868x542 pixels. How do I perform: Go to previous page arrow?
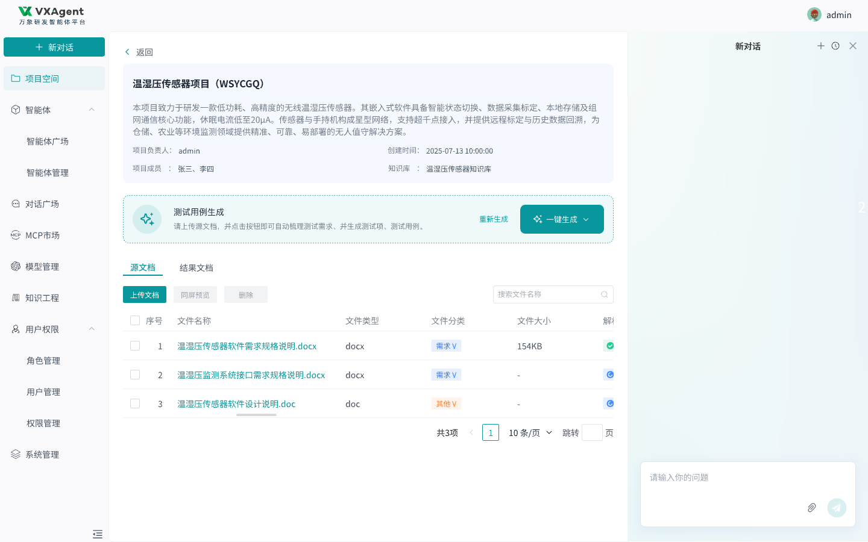pos(471,432)
